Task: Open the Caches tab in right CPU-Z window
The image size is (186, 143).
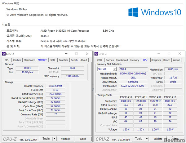Action: pos(110,60)
